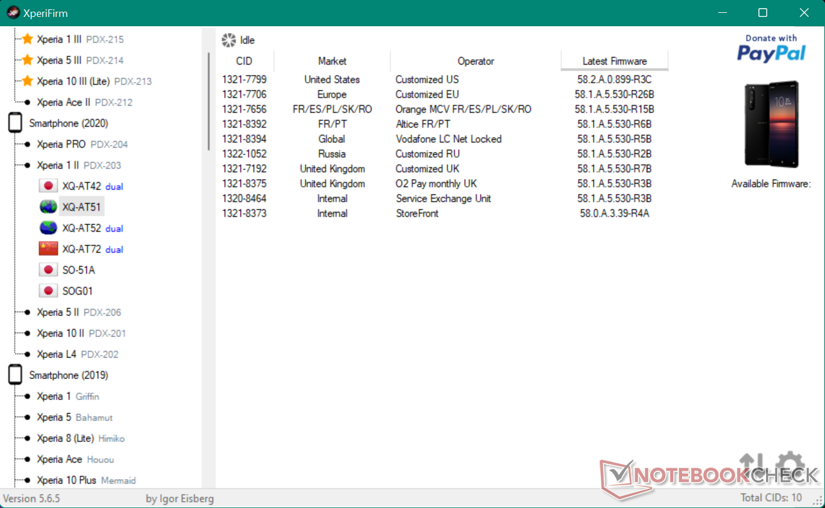The height and width of the screenshot is (508, 825).
Task: Expand Xperia 5 Bahamut node
Action: click(75, 417)
